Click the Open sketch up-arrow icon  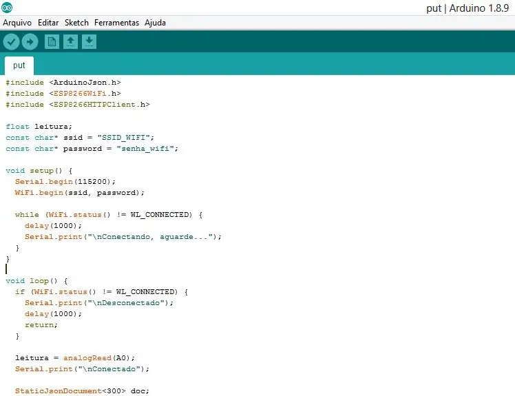(70, 42)
